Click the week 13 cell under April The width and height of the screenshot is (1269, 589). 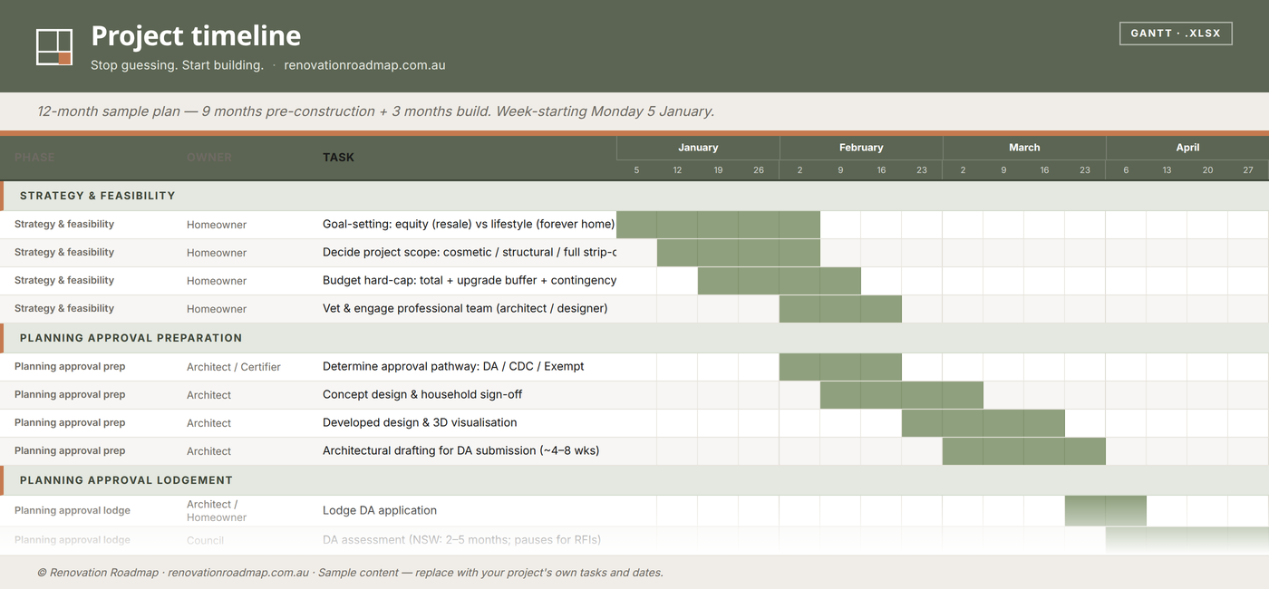click(x=1167, y=170)
